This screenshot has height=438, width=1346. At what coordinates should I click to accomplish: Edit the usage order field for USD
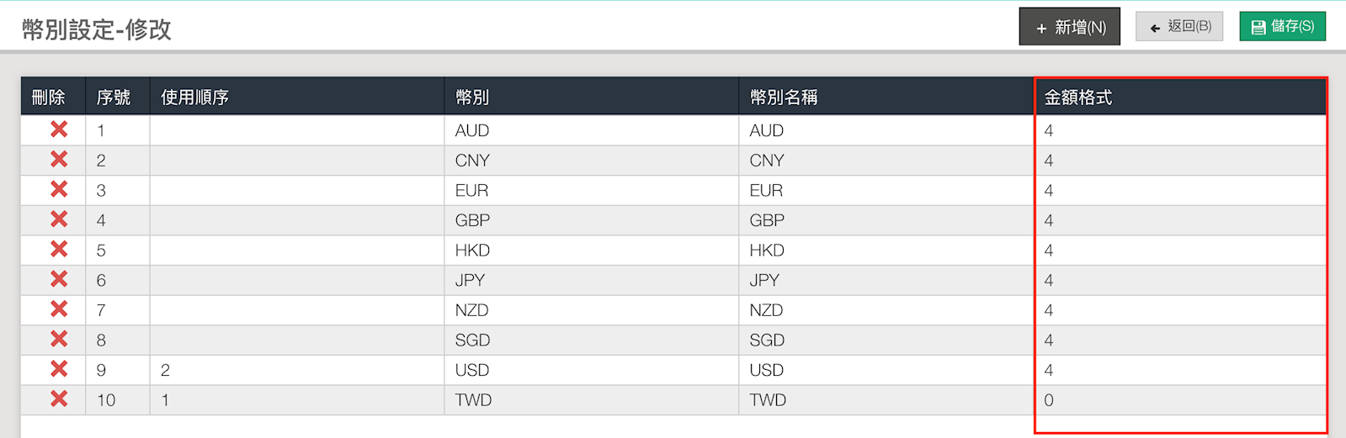point(297,370)
